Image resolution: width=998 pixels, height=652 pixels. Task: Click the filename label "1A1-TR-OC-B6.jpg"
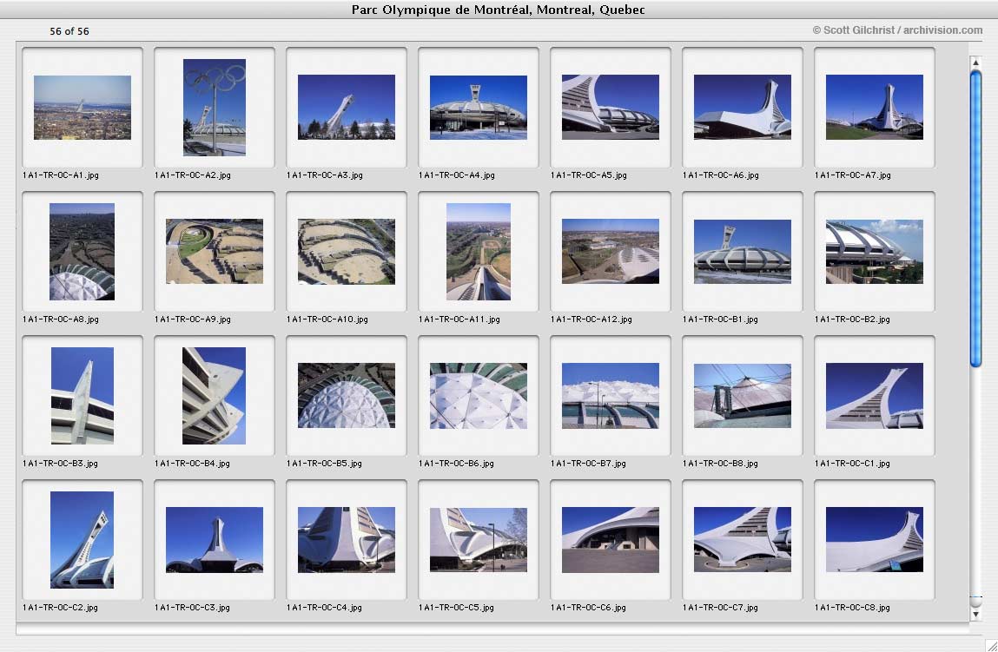pos(456,464)
